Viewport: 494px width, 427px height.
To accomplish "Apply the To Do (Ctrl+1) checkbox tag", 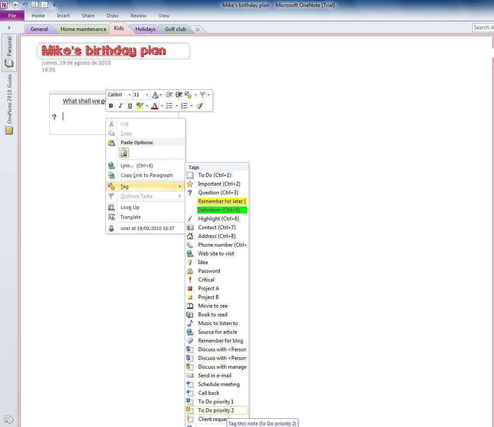I will pyautogui.click(x=217, y=175).
